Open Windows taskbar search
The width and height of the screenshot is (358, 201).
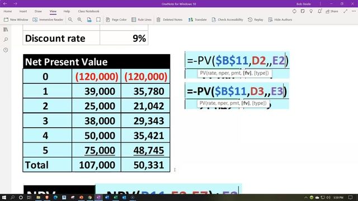tap(12, 197)
